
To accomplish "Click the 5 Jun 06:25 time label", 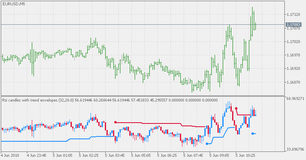I will click(x=167, y=156).
